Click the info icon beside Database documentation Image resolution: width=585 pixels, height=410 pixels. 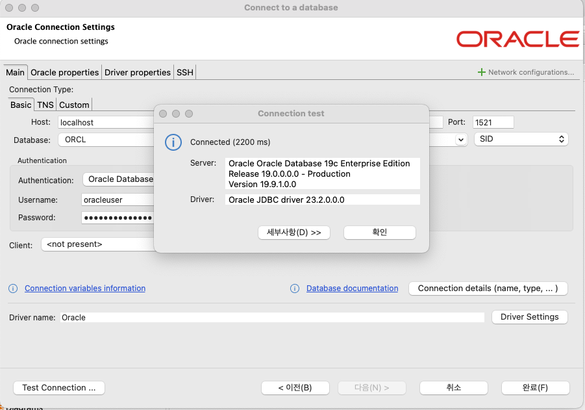(295, 288)
